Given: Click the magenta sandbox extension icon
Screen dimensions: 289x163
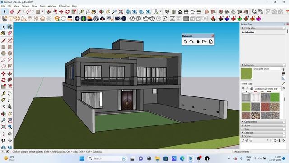Looking at the screenshot, I should coord(259,19).
